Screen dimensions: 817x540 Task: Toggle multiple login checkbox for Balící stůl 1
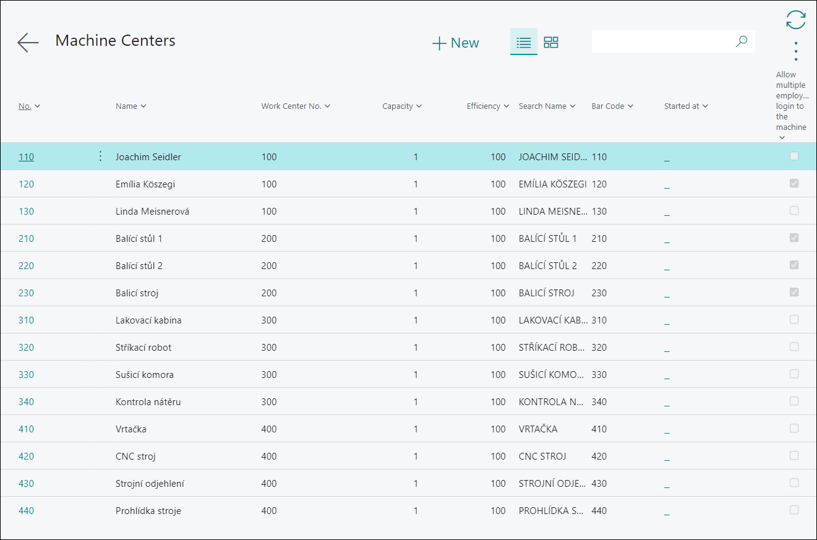(794, 238)
